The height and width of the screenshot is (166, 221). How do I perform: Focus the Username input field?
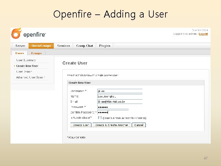pyautogui.click(x=120, y=91)
